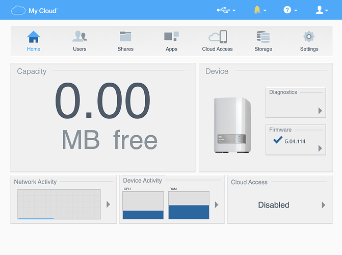342x255 pixels.
Task: Open the Apps squares icon
Action: click(171, 36)
